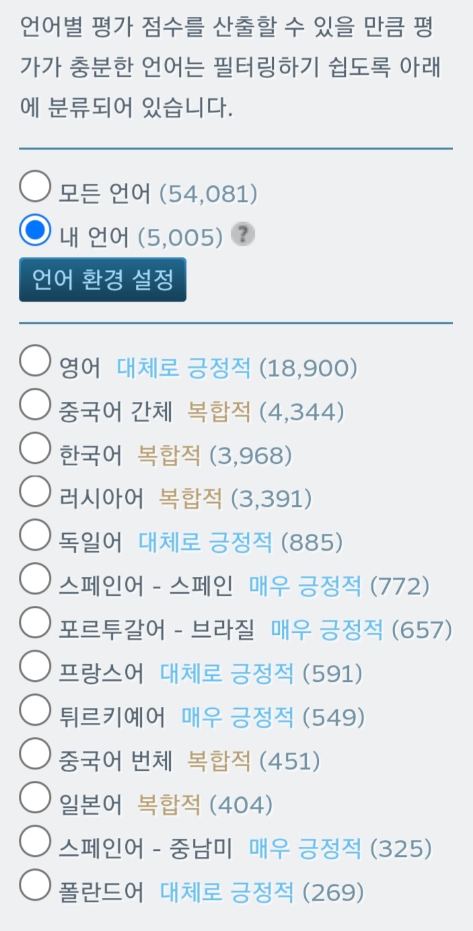The image size is (473, 931).
Task: Pick the 독일어 radio button
Action: coord(36,536)
